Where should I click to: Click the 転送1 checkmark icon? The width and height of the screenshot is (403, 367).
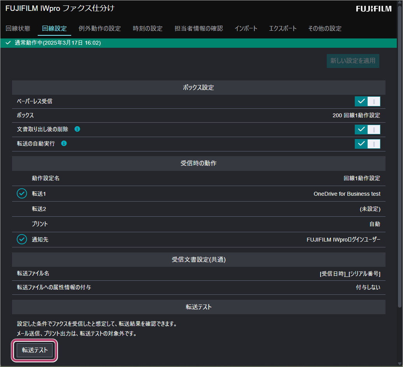pos(22,193)
